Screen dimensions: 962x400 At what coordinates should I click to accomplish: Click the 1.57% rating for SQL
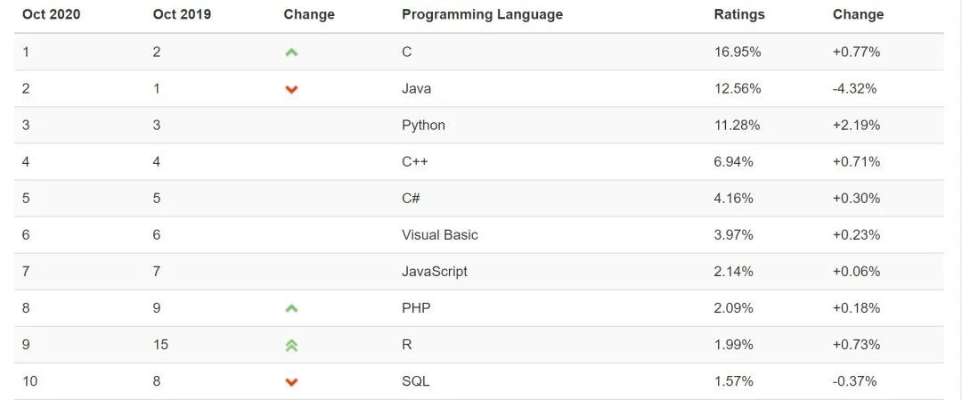click(734, 381)
